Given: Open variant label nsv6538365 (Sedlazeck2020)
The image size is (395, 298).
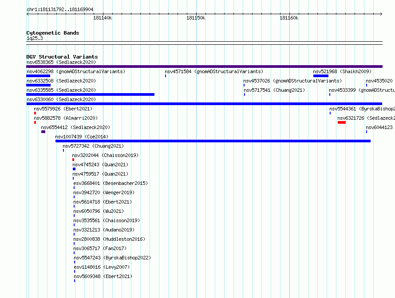Looking at the screenshot, I should click(61, 62).
